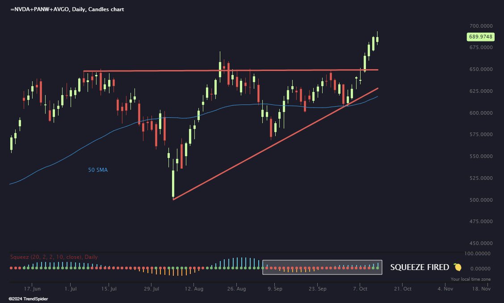504x303 pixels.
Task: Click the 100.00000 squeeze indicator axis label
Action: 478,253
